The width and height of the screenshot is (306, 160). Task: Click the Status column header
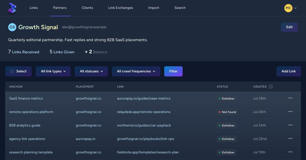click(222, 87)
